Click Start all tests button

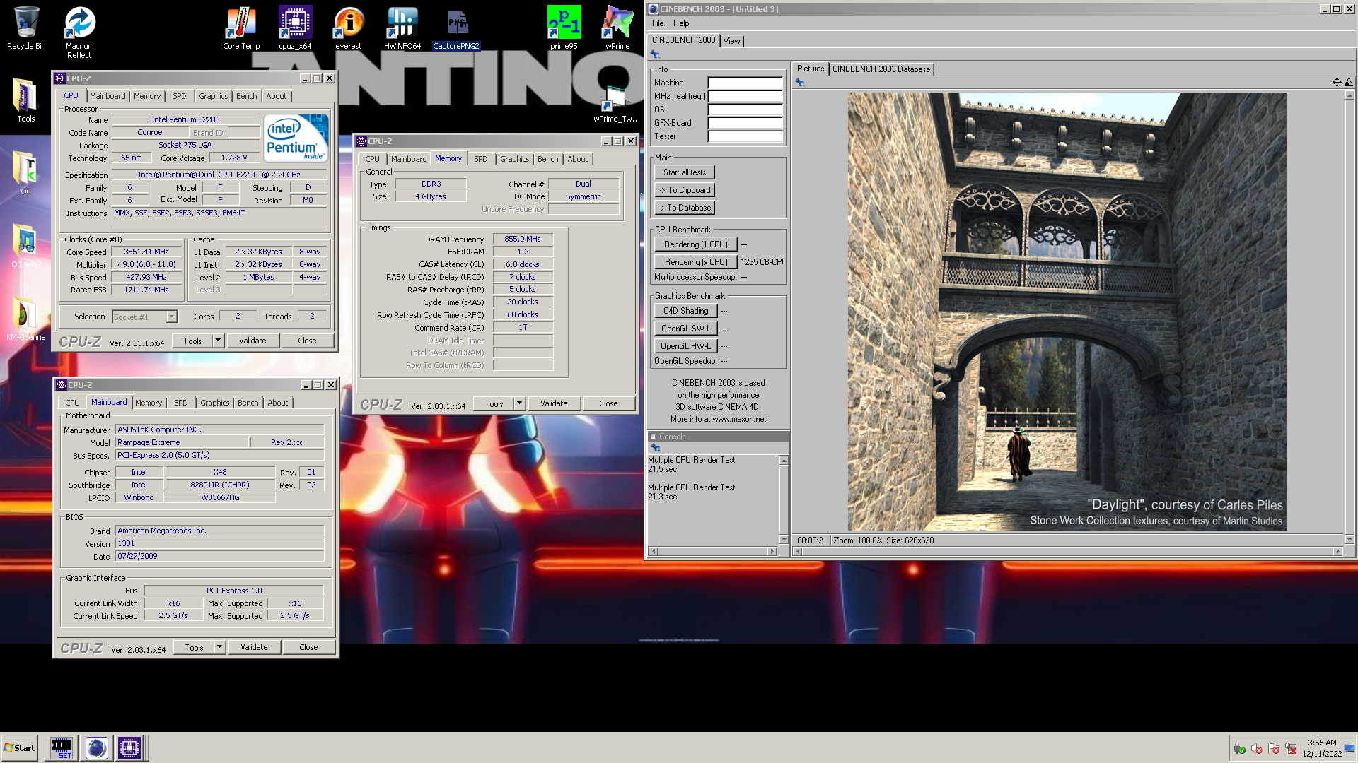pos(685,172)
